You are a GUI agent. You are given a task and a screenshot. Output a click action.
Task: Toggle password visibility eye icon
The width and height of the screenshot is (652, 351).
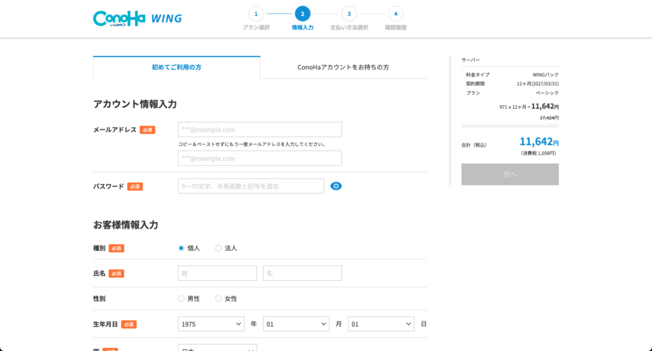(x=336, y=186)
